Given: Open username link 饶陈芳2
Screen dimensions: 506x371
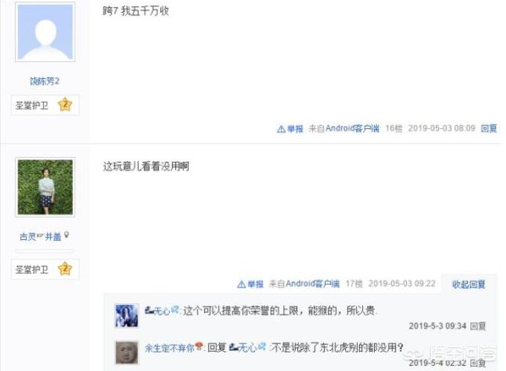Looking at the screenshot, I should (45, 81).
